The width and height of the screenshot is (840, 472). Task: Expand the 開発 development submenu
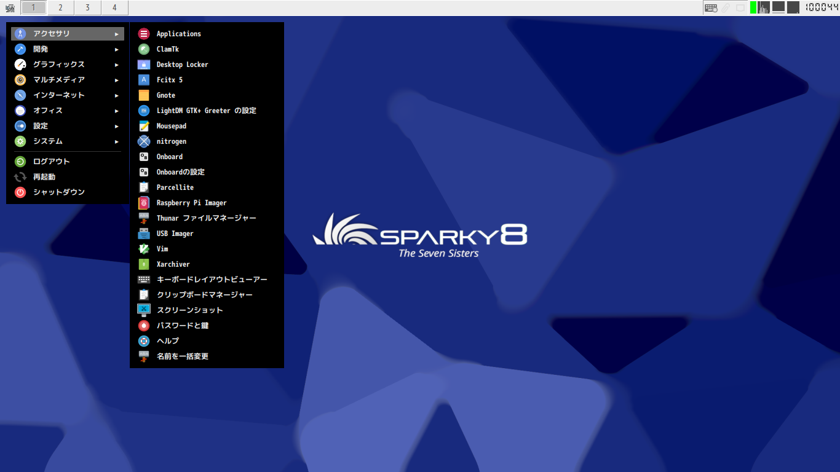tap(68, 49)
